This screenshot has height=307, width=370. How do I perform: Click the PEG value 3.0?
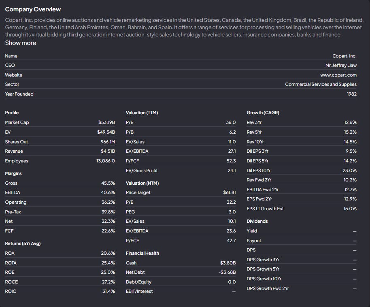[x=232, y=212]
